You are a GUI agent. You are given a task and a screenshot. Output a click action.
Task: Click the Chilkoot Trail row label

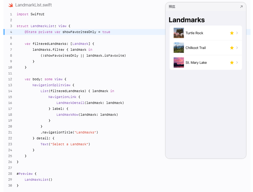tap(196, 48)
